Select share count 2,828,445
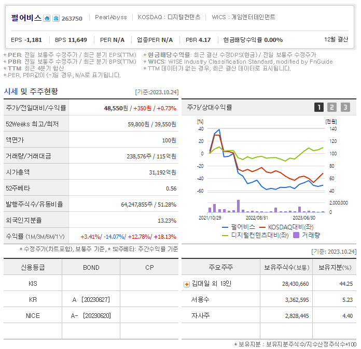361x349 pixels. pos(297,316)
